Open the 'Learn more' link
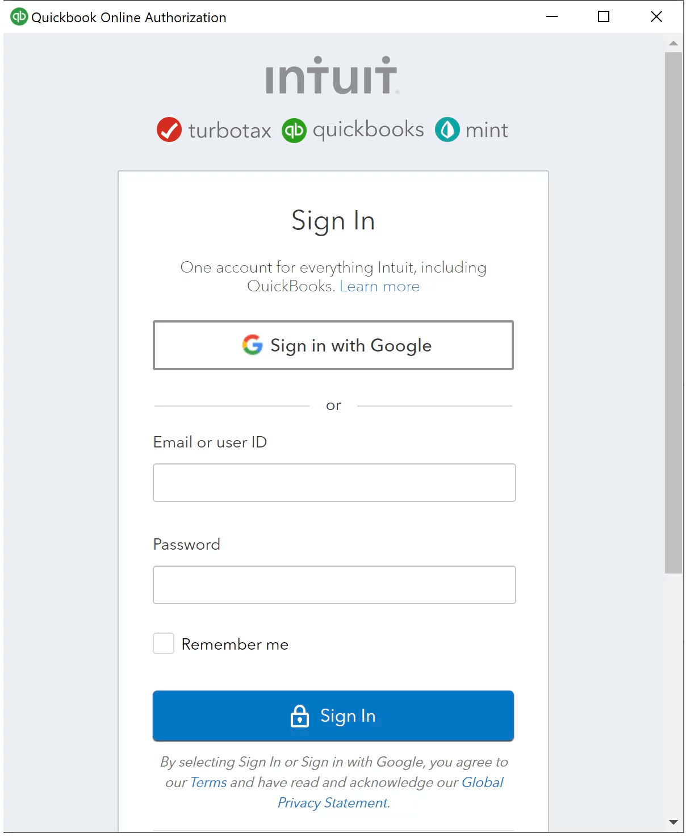Image resolution: width=686 pixels, height=837 pixels. [x=379, y=286]
